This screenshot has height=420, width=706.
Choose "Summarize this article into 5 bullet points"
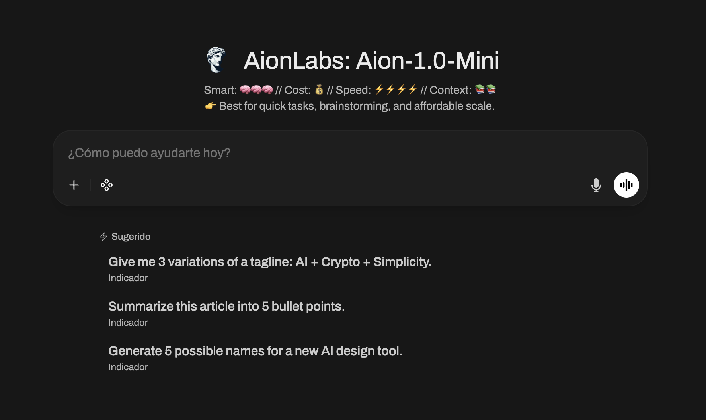coord(226,306)
